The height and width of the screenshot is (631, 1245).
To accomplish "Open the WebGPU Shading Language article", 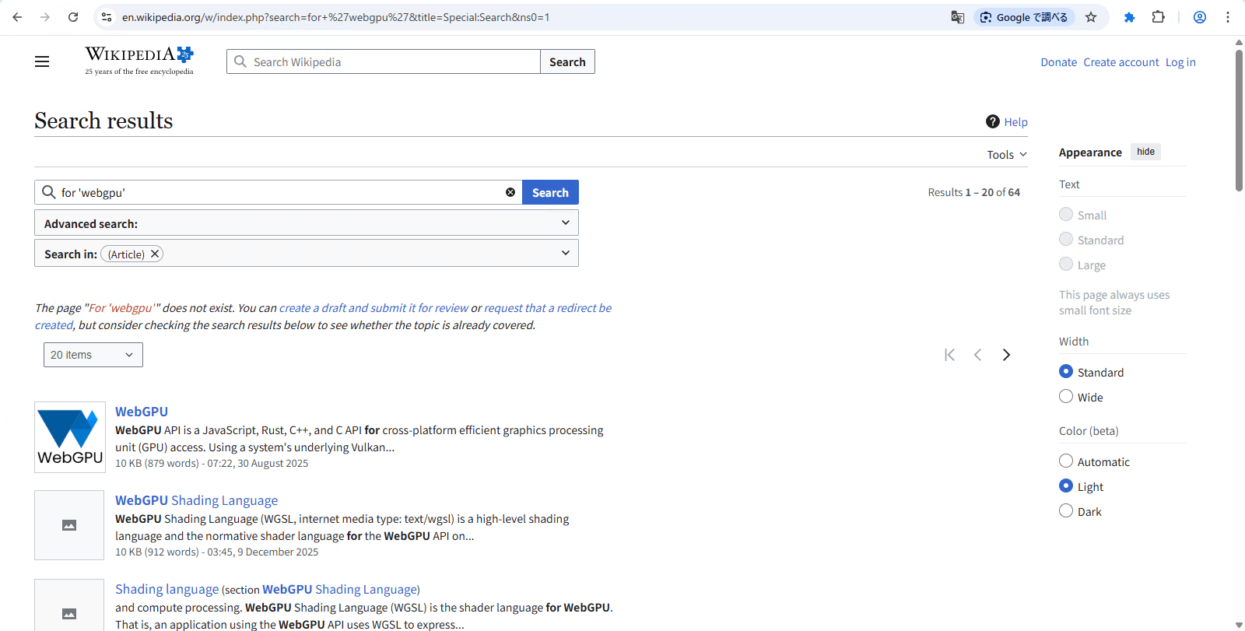I will [x=196, y=500].
